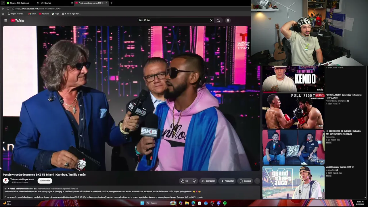368x207 pixels.
Task: Expand the description with ...más
Action: (200, 197)
